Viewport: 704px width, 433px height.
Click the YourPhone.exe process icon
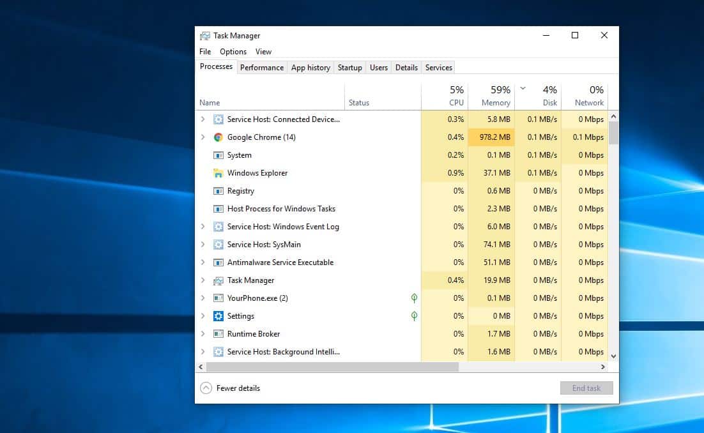(218, 298)
